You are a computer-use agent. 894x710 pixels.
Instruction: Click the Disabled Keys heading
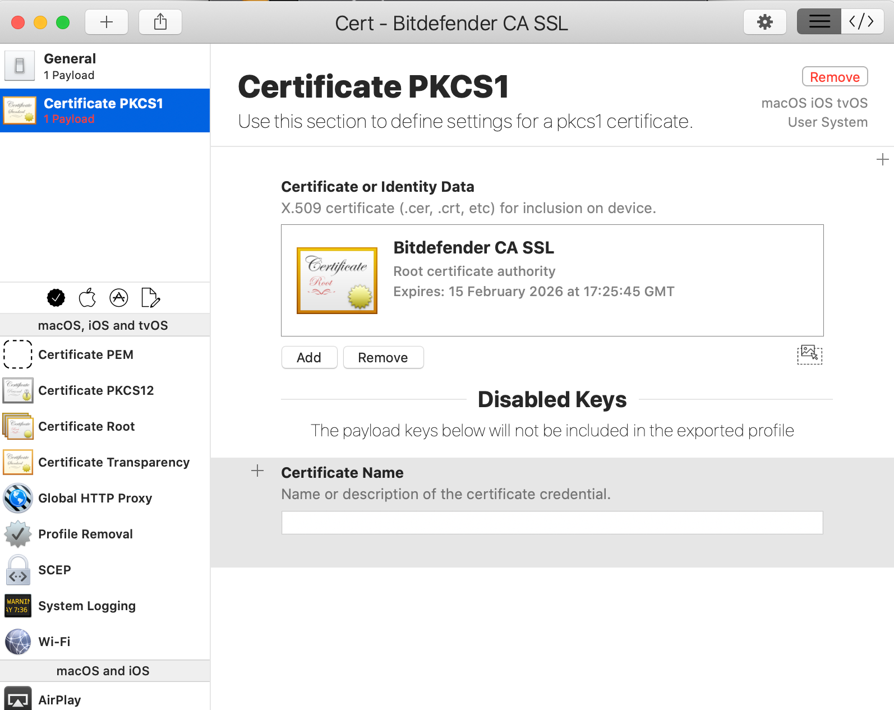pyautogui.click(x=552, y=399)
